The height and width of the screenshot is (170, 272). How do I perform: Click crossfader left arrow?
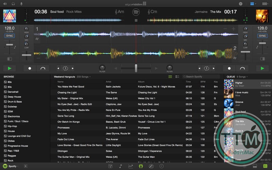click(116, 68)
